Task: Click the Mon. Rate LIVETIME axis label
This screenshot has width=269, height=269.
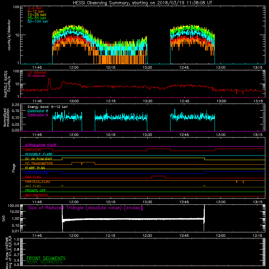Action: (8, 252)
